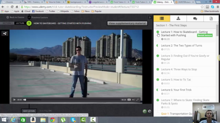Click Revisit lecture green button
This screenshot has height=123, width=220.
tap(205, 36)
